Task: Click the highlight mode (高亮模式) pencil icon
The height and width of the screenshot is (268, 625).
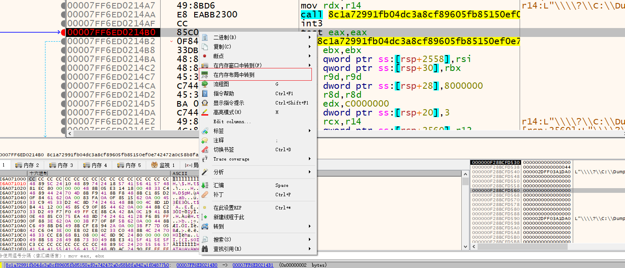Action: pos(205,112)
